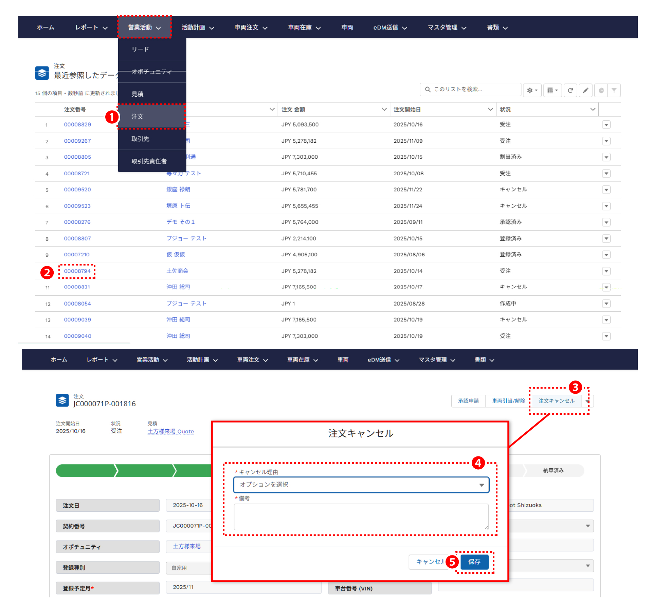
Task: Click the chart pie icon
Action: [601, 90]
